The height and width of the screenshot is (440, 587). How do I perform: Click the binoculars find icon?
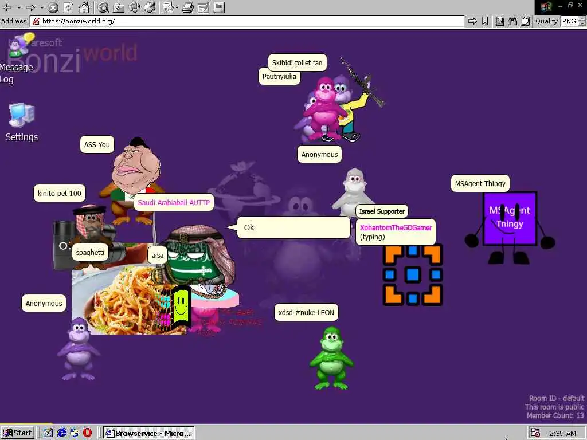pos(512,21)
